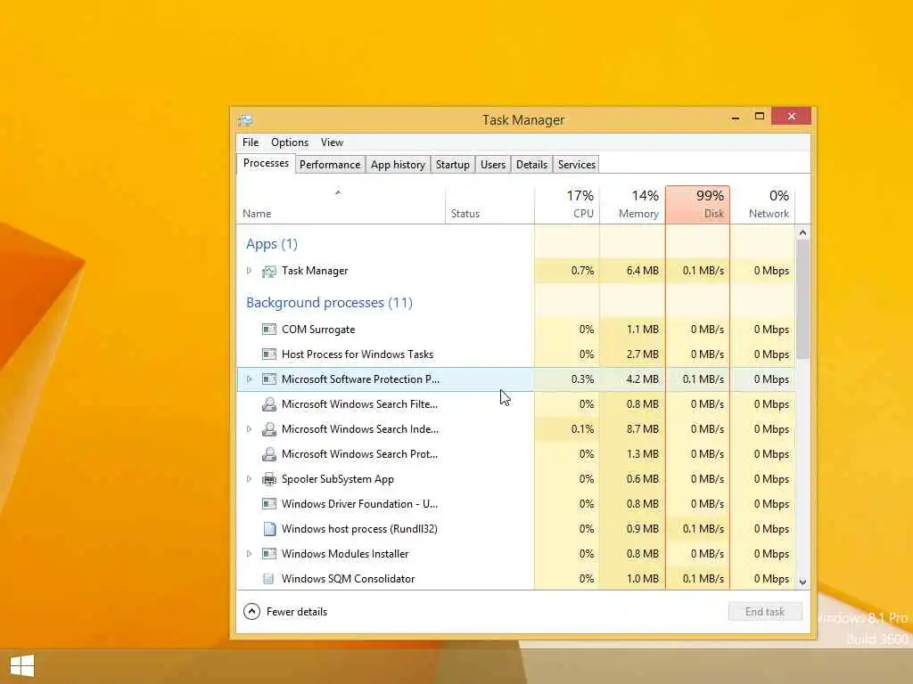Open the File menu
This screenshot has height=684, width=913.
(x=251, y=142)
